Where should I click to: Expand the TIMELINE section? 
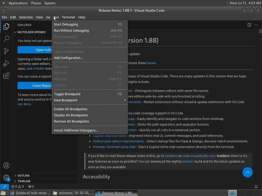click(24, 181)
